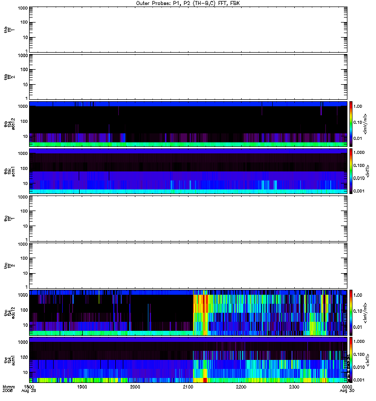The height and width of the screenshot is (401, 376).
Task: Click the '0.10' tick on thc edc12 colorbar
Action: coord(358,311)
